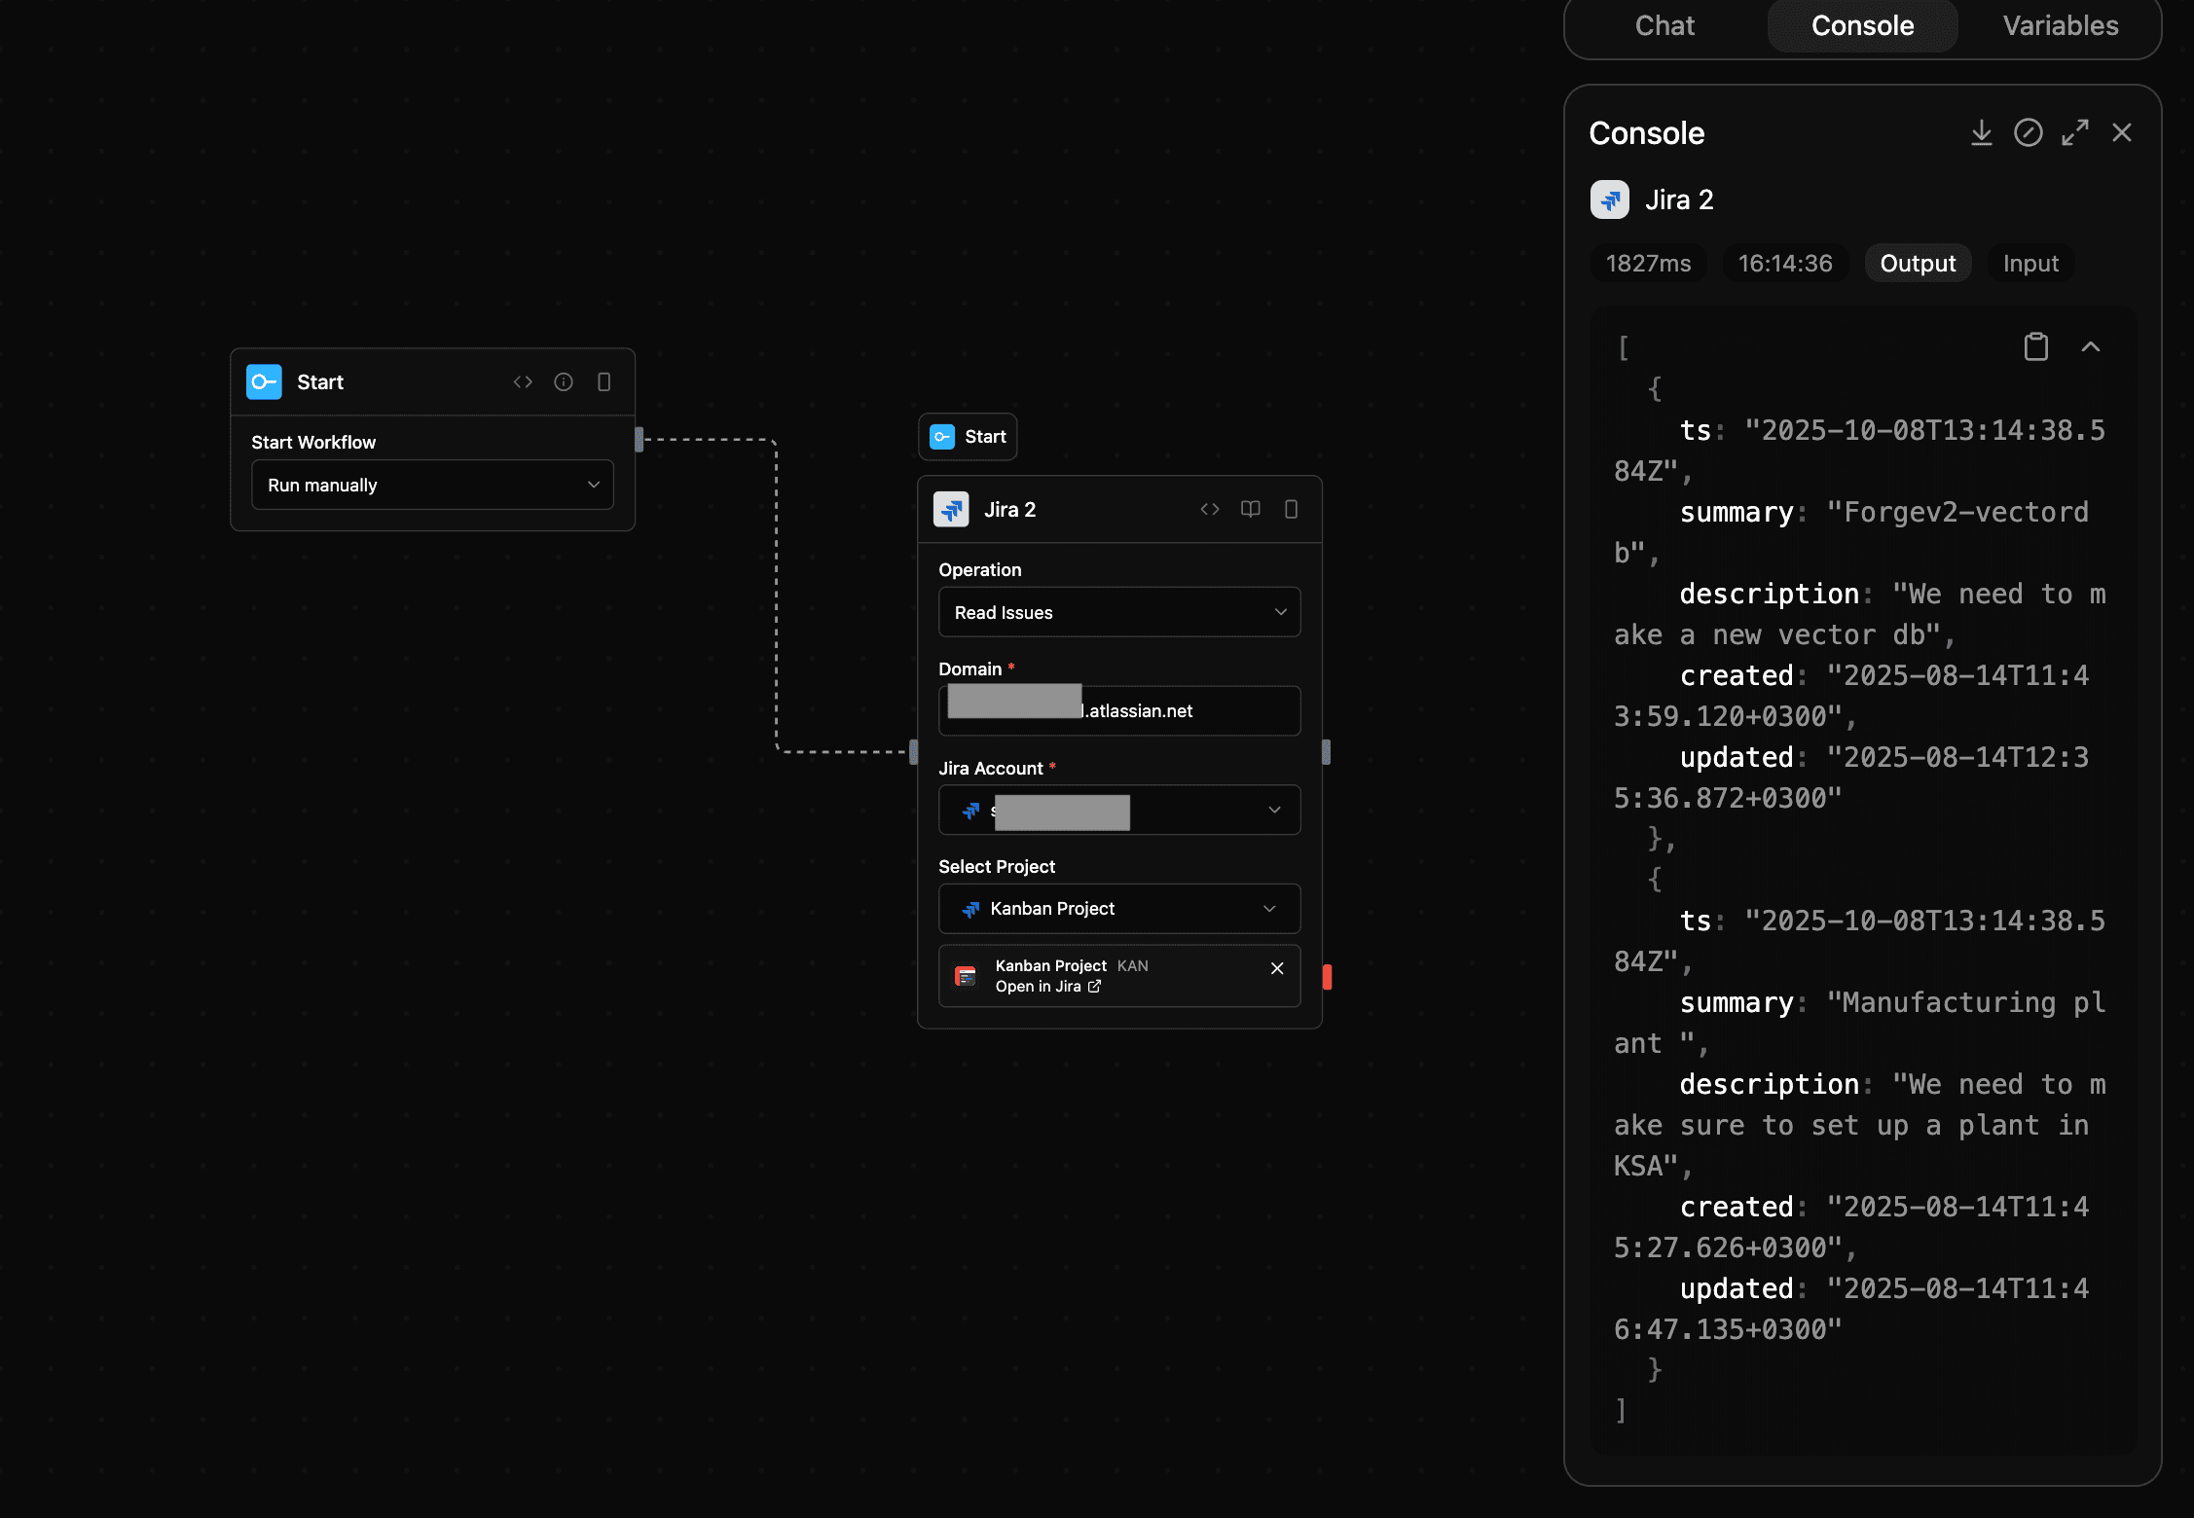
Task: Open the Start Workflow trigger dropdown
Action: click(x=432, y=485)
